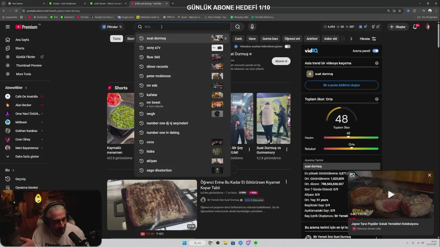Select the Antrikot filter chip

click(x=312, y=39)
